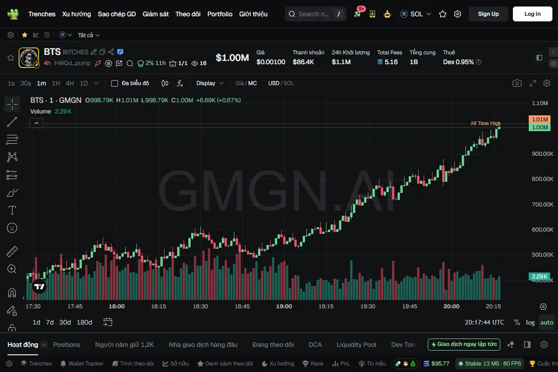Open Wallet Tracker in bottom bar

click(x=82, y=364)
